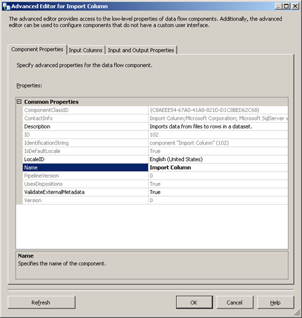Close the Advanced Editor window

click(295, 6)
